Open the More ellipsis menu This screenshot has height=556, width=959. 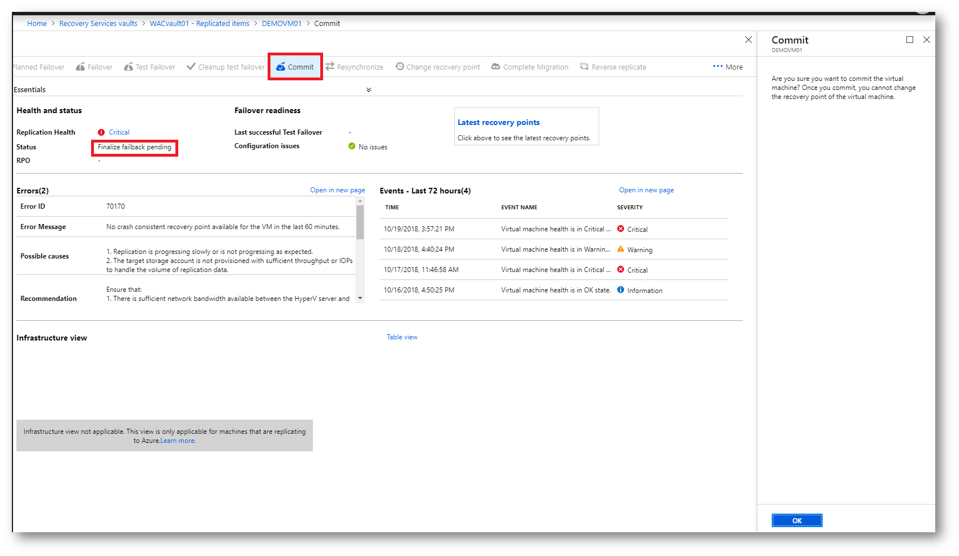728,67
